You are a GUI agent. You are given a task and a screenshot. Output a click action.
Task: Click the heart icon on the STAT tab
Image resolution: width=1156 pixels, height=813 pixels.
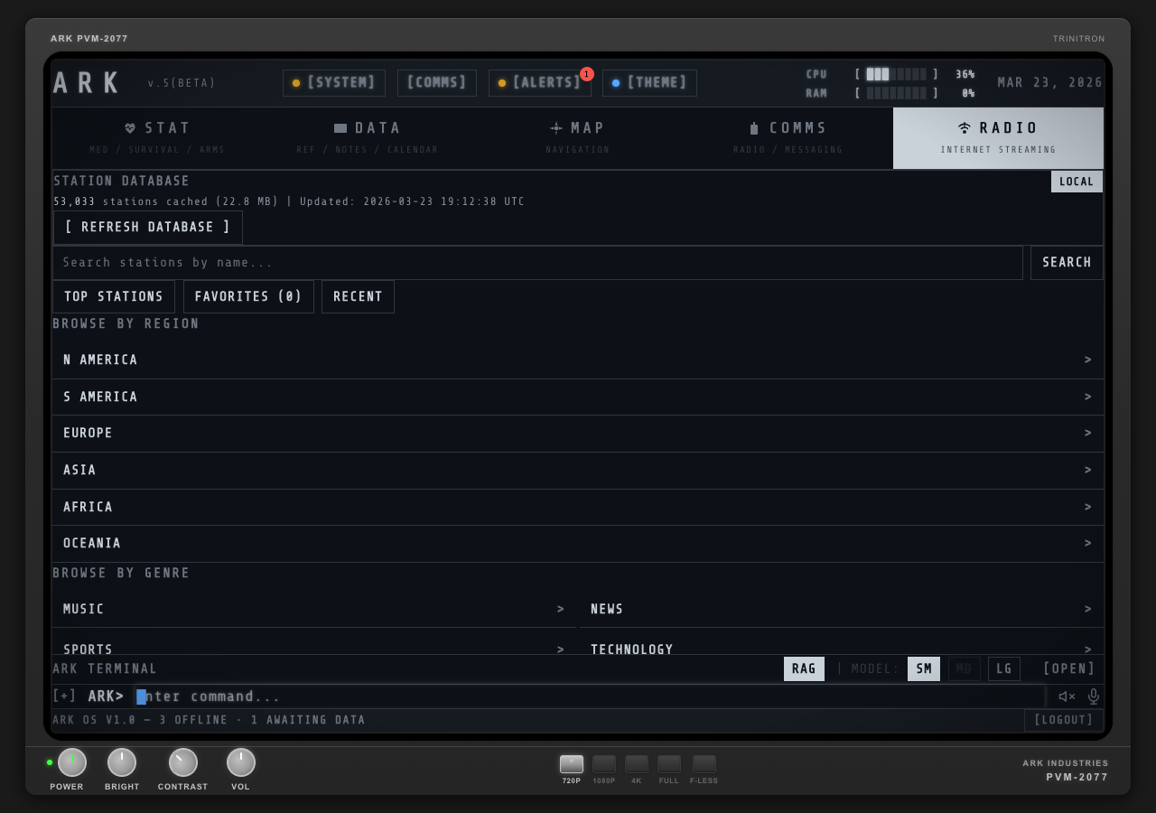tap(130, 127)
